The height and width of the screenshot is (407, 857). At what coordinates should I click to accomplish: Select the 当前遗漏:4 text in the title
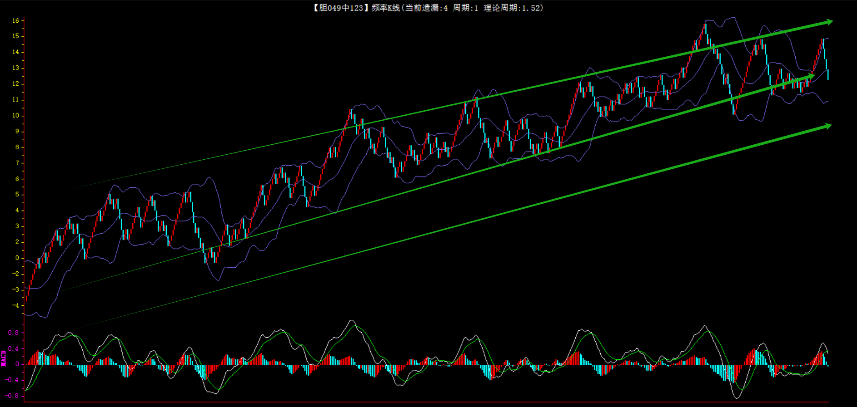point(426,8)
